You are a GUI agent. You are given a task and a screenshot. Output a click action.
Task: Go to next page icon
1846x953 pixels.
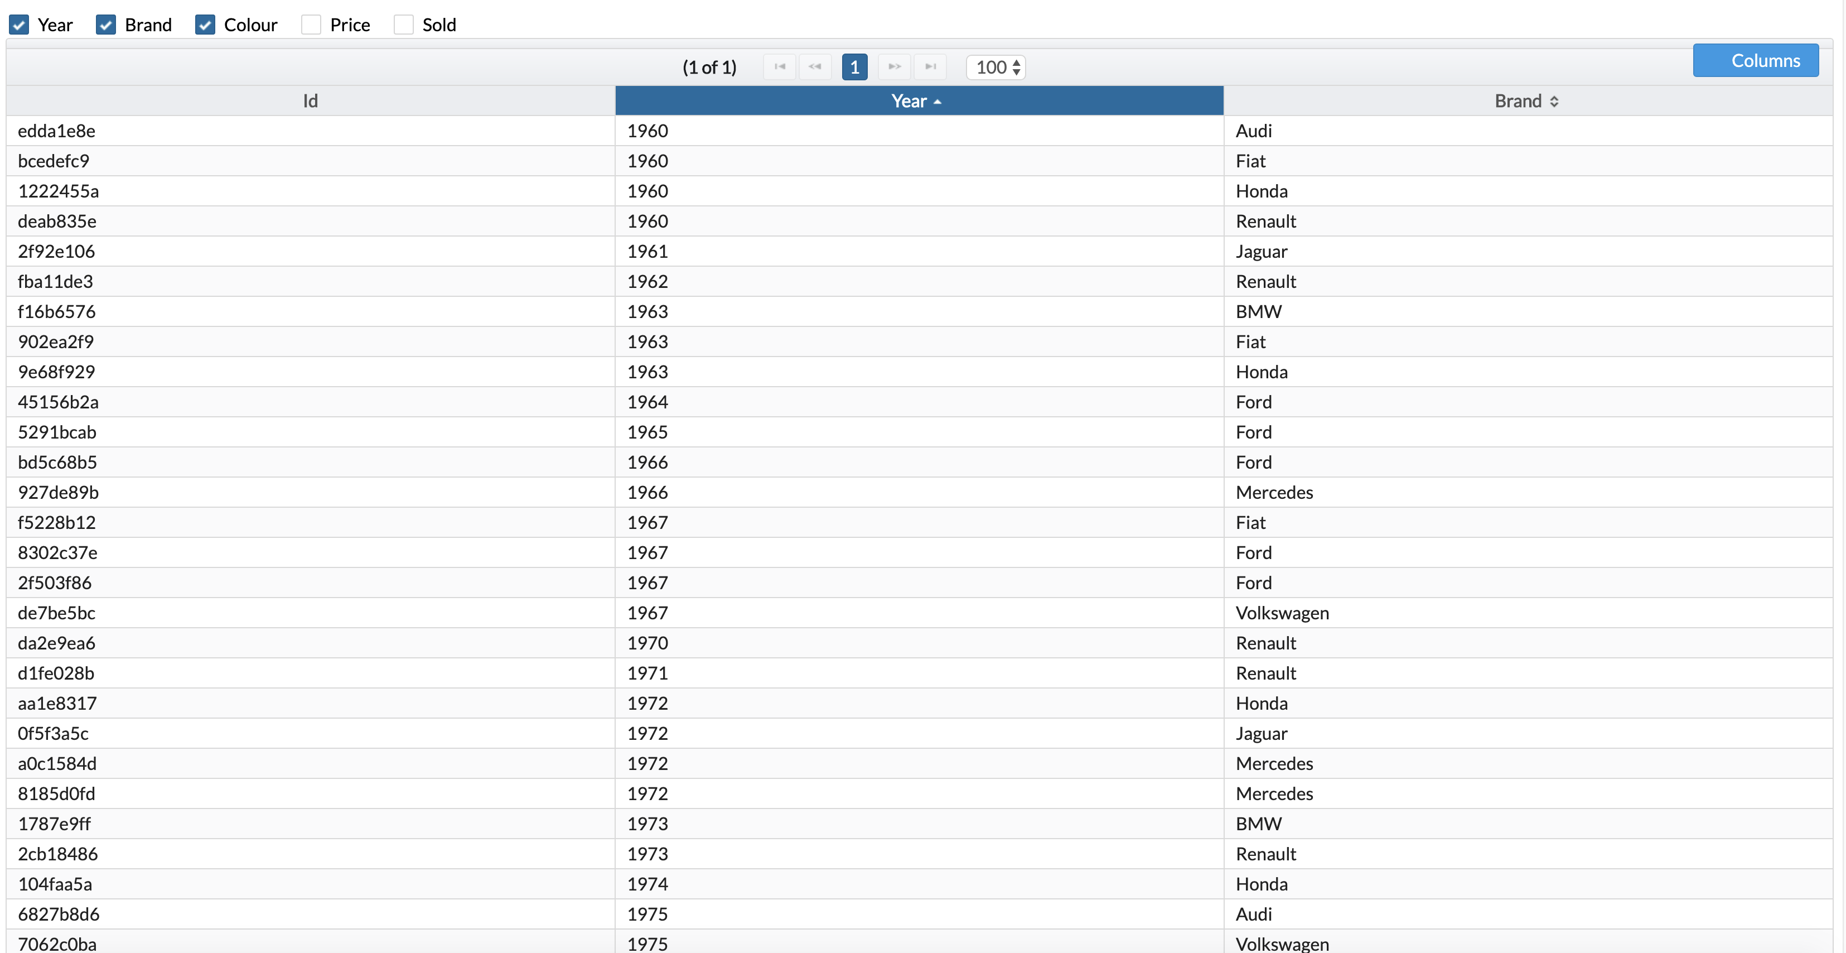[895, 67]
